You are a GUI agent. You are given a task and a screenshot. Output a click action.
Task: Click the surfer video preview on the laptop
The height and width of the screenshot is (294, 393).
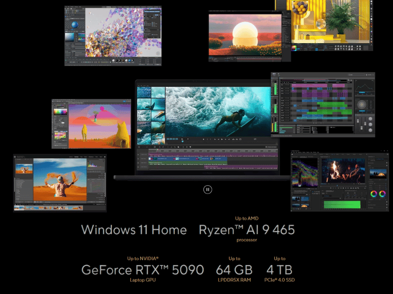click(x=218, y=112)
